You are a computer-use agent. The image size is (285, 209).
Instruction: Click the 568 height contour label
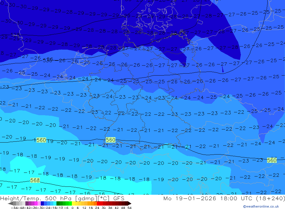click(x=35, y=180)
